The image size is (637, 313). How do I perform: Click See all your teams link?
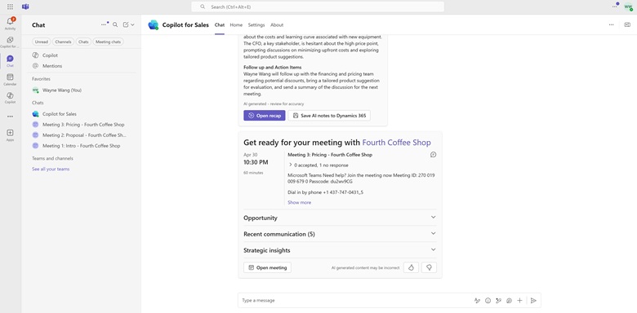[51, 169]
